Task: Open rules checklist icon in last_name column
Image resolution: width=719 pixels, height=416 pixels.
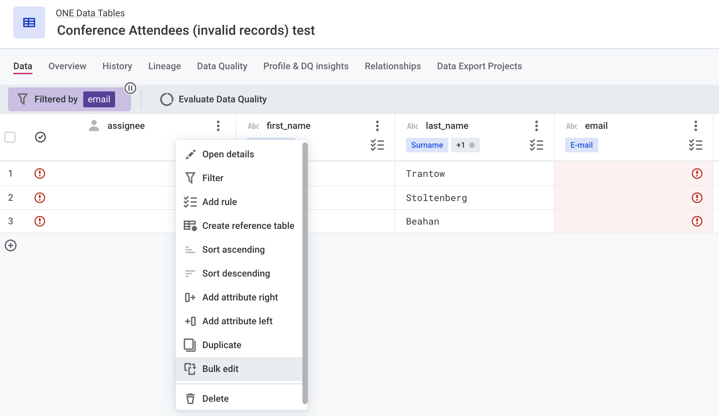Action: tap(536, 145)
